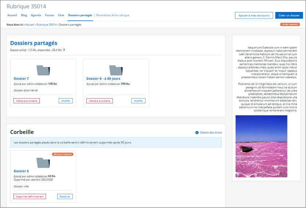
Task: Select the Chat tab
Action: [x=61, y=15]
